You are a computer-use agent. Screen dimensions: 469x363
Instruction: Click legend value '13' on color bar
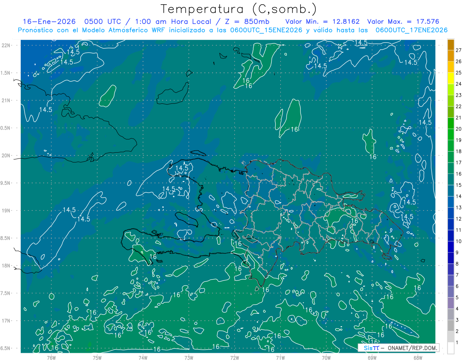point(458,208)
